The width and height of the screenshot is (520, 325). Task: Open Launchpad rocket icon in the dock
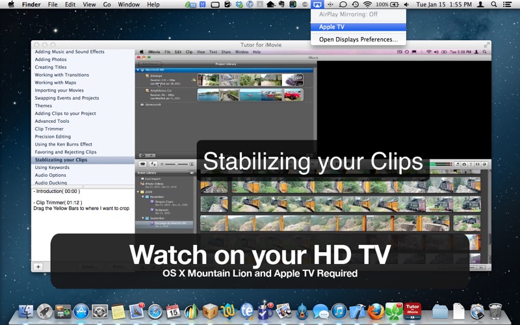click(x=44, y=312)
